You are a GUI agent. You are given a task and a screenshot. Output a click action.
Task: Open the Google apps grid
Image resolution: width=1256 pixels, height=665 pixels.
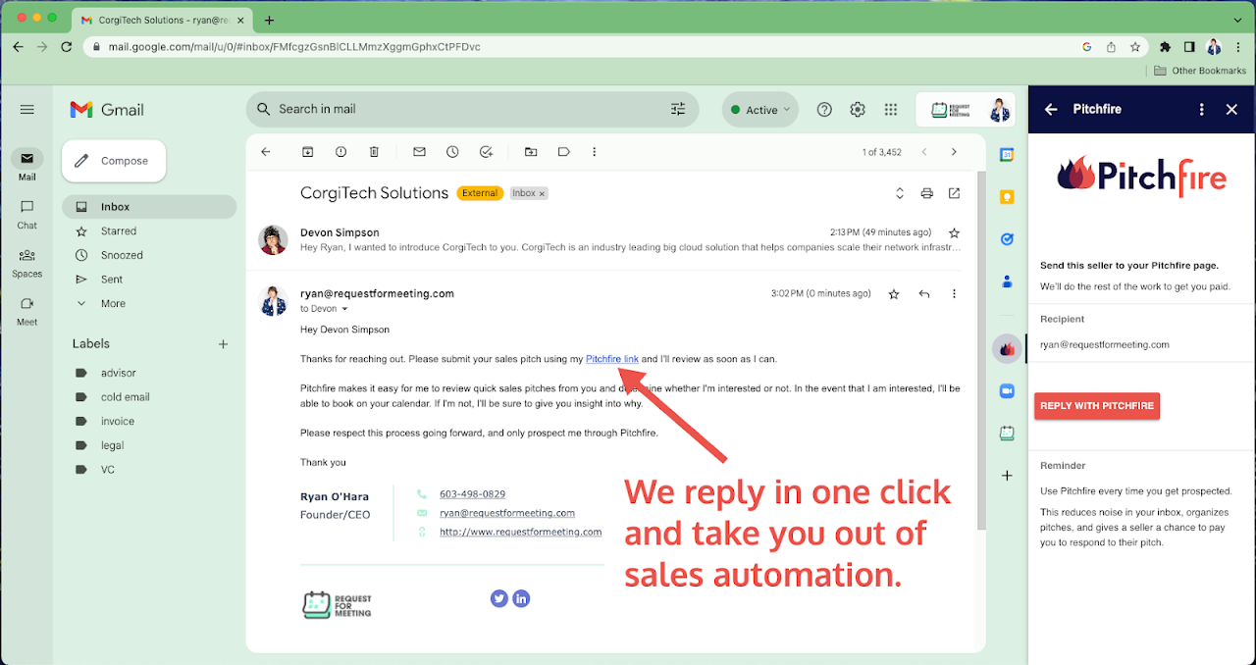click(x=891, y=110)
